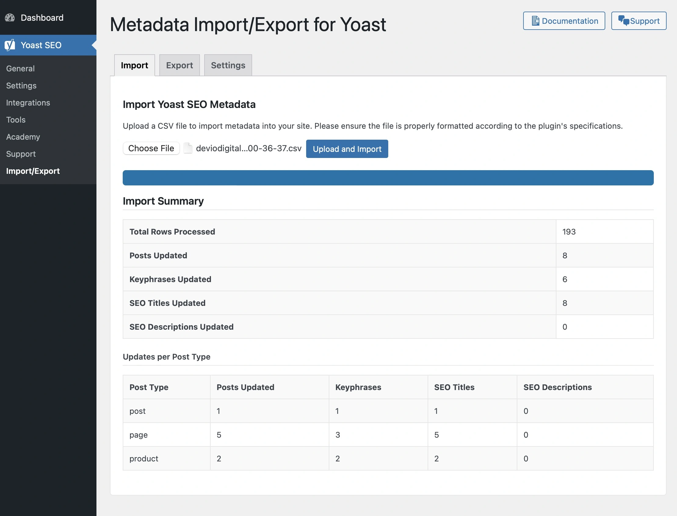Viewport: 677px width, 516px height.
Task: Click the SEO Descriptions Updated value 0
Action: tap(564, 327)
